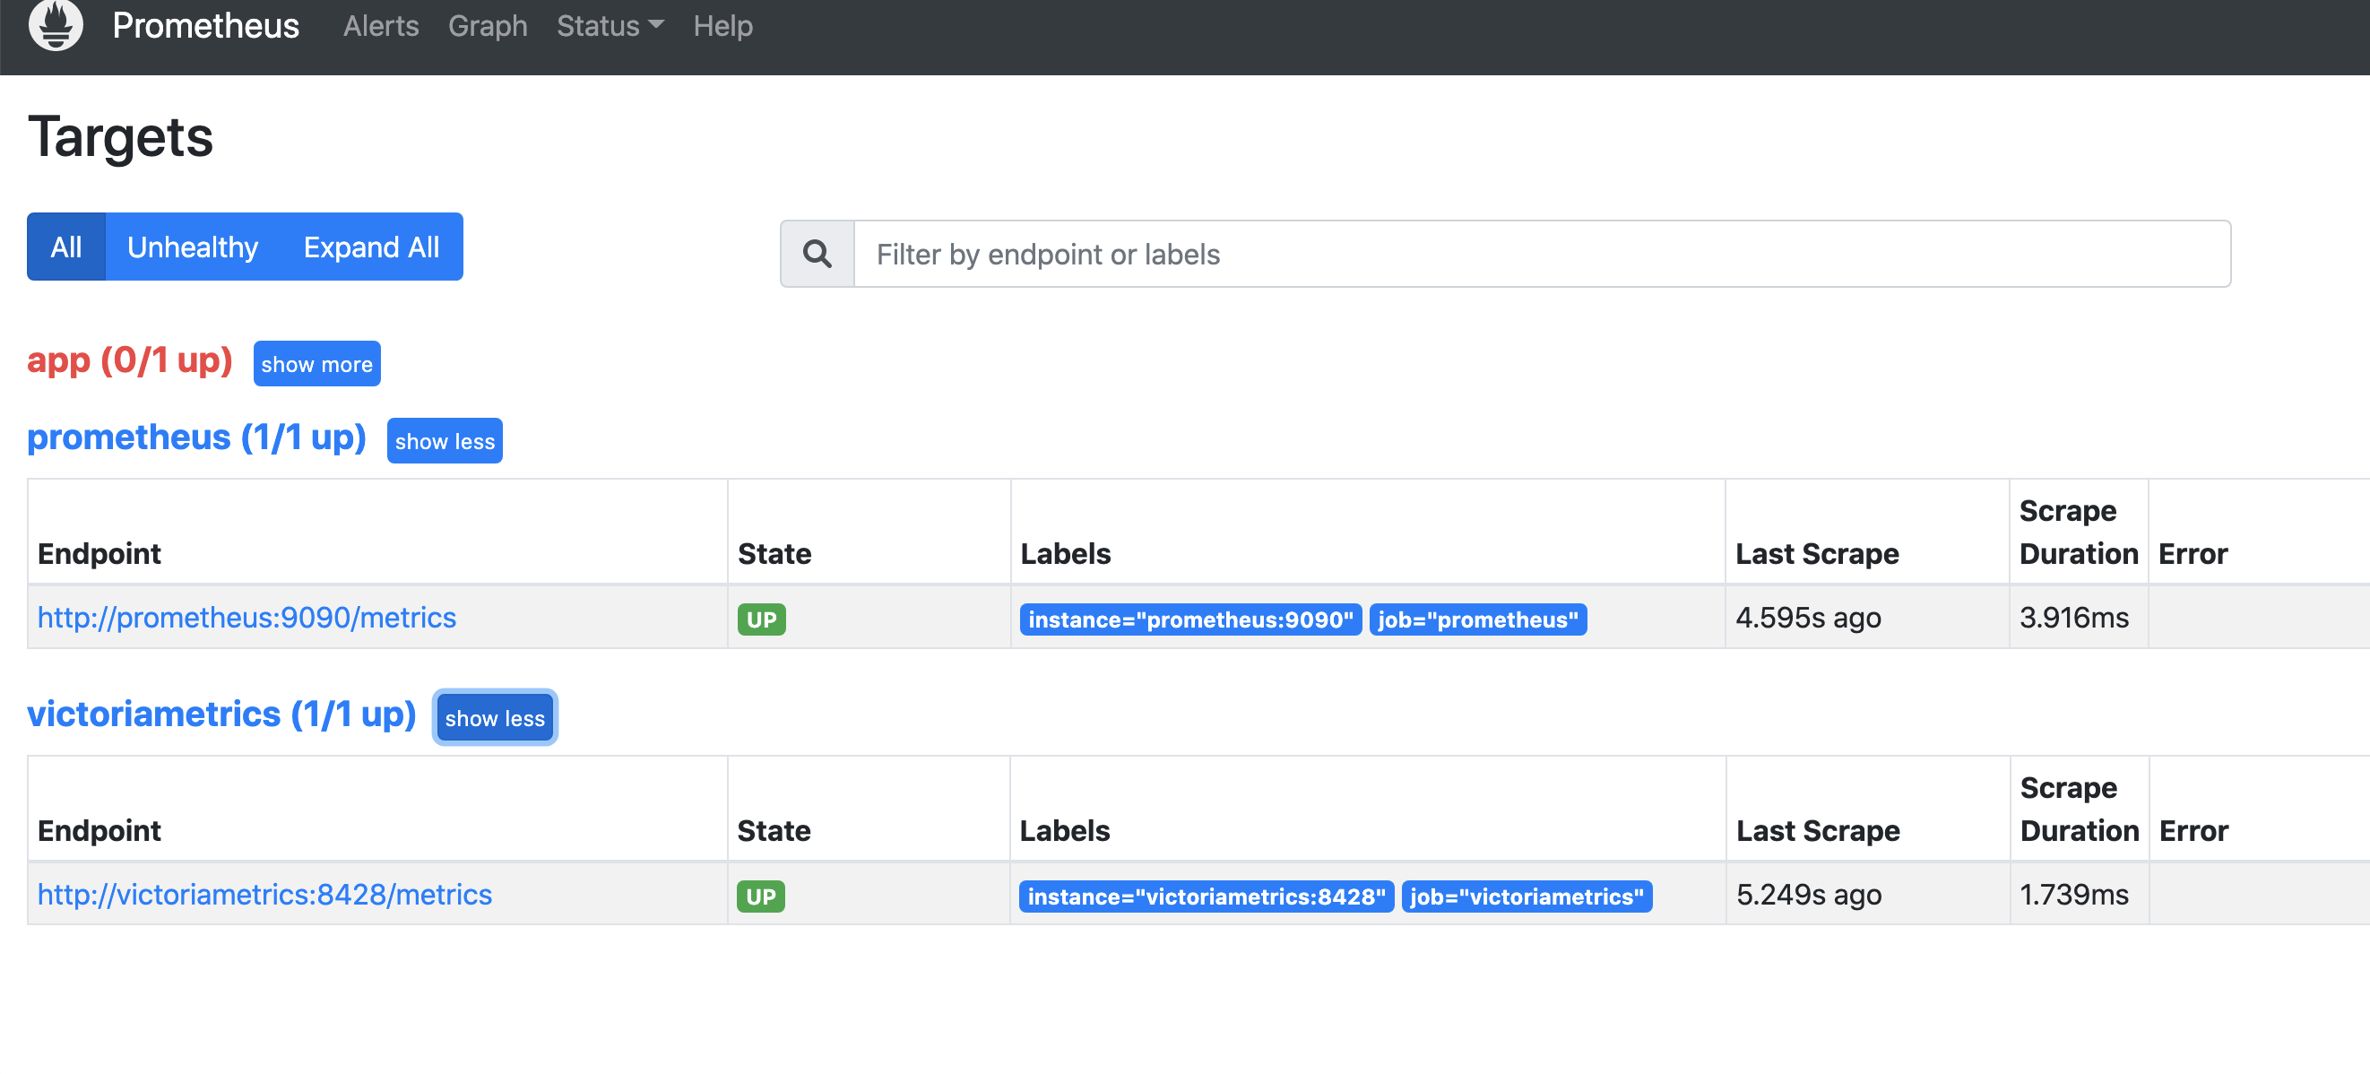Expand app pool with show more
This screenshot has height=1074, width=2370.
pos(316,365)
